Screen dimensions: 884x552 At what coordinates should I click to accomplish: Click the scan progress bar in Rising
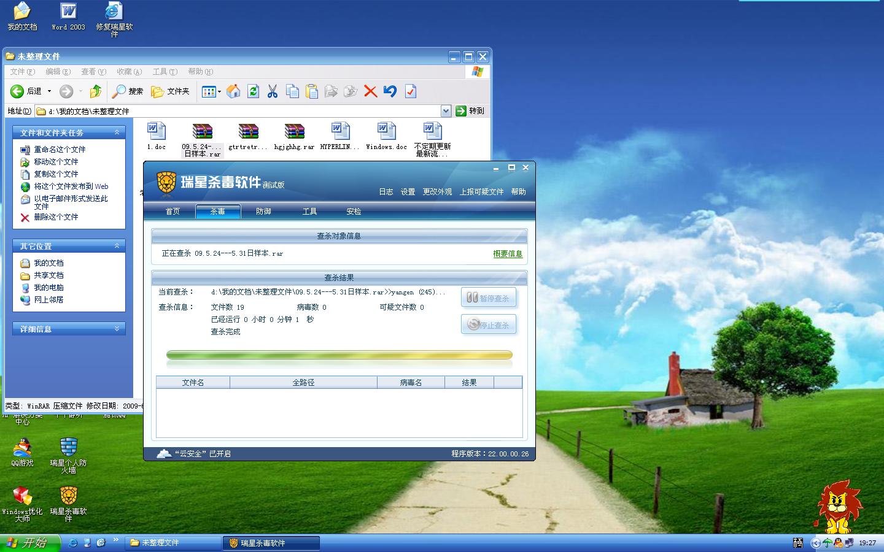tap(339, 355)
